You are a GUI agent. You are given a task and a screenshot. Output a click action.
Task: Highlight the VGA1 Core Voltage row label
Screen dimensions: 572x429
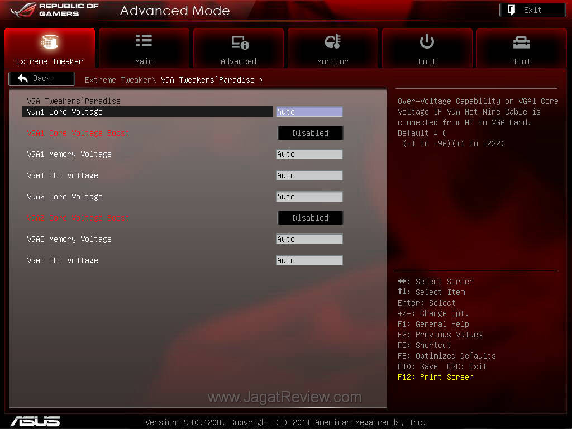pyautogui.click(x=65, y=112)
